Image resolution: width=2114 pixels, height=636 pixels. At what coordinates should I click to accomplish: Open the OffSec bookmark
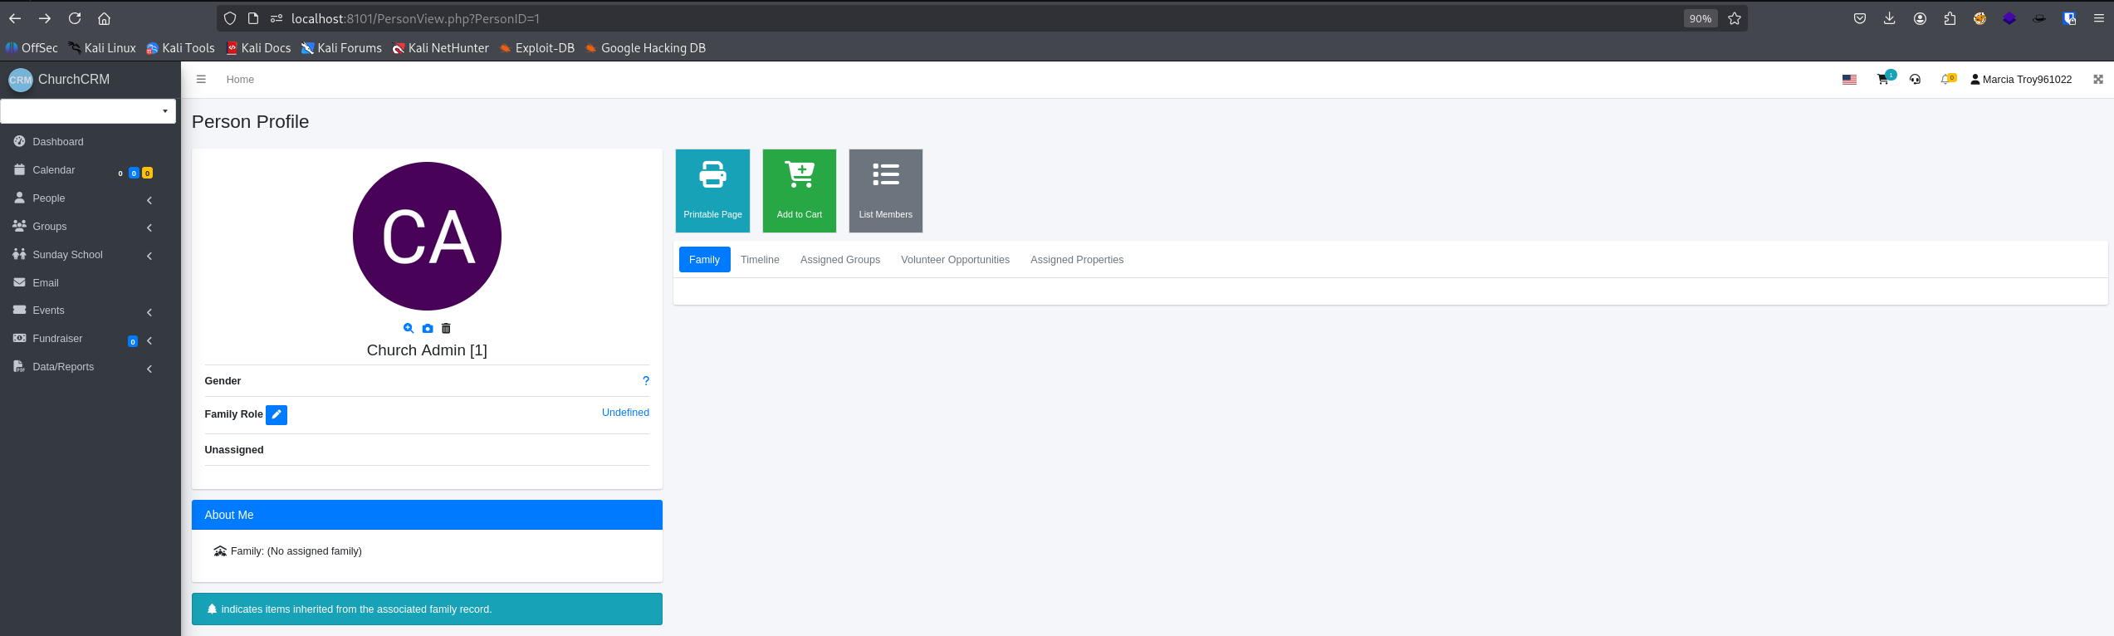click(32, 48)
